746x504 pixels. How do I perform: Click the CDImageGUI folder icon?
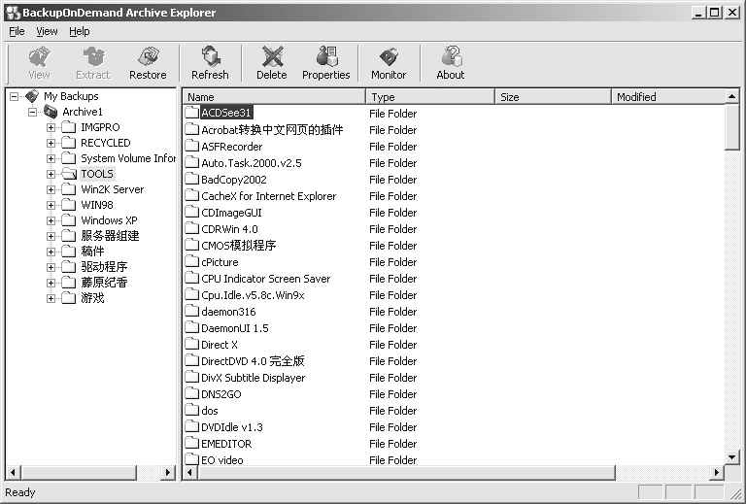click(x=191, y=212)
